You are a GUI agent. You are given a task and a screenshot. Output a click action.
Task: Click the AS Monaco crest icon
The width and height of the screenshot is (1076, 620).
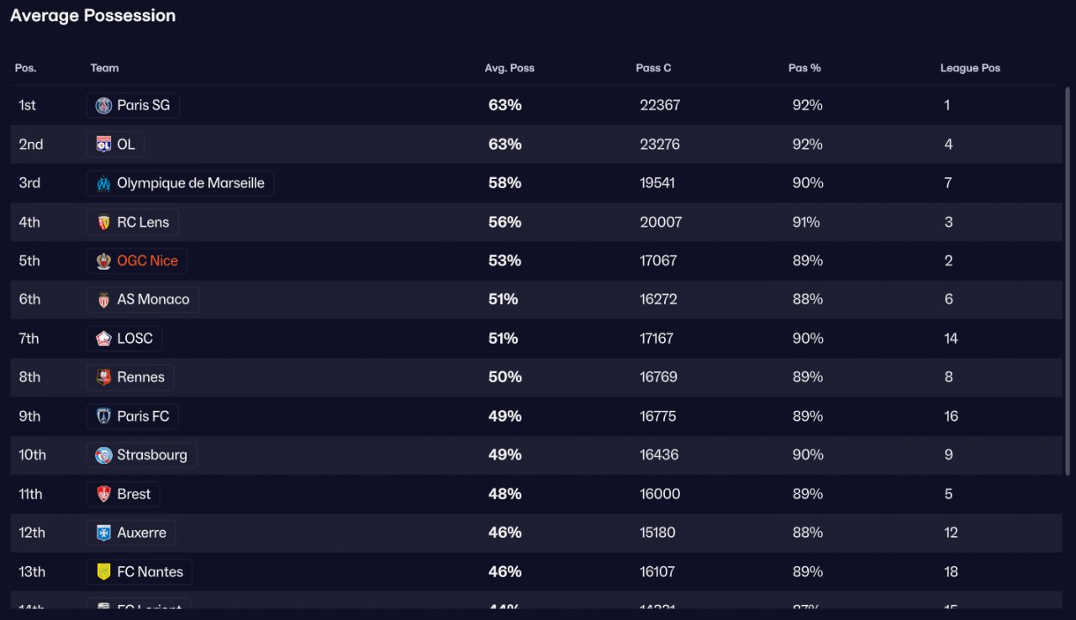(103, 299)
